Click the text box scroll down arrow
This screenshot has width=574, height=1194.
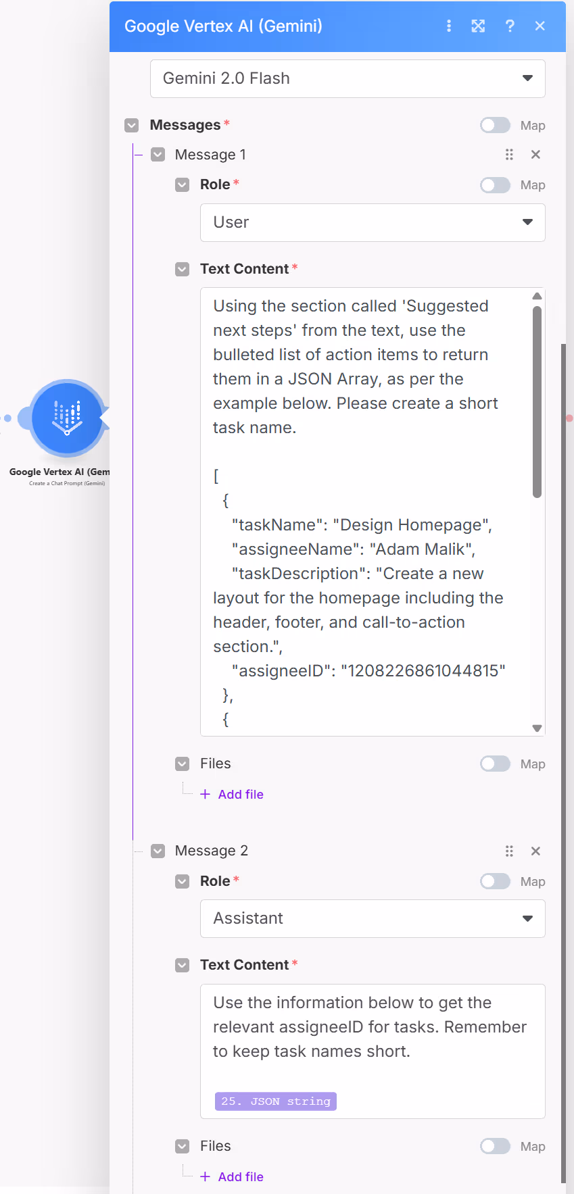(537, 728)
